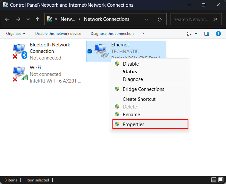Image resolution: width=226 pixels, height=184 pixels.
Task: Open recent locations dropdown chevron
Action: [28, 19]
